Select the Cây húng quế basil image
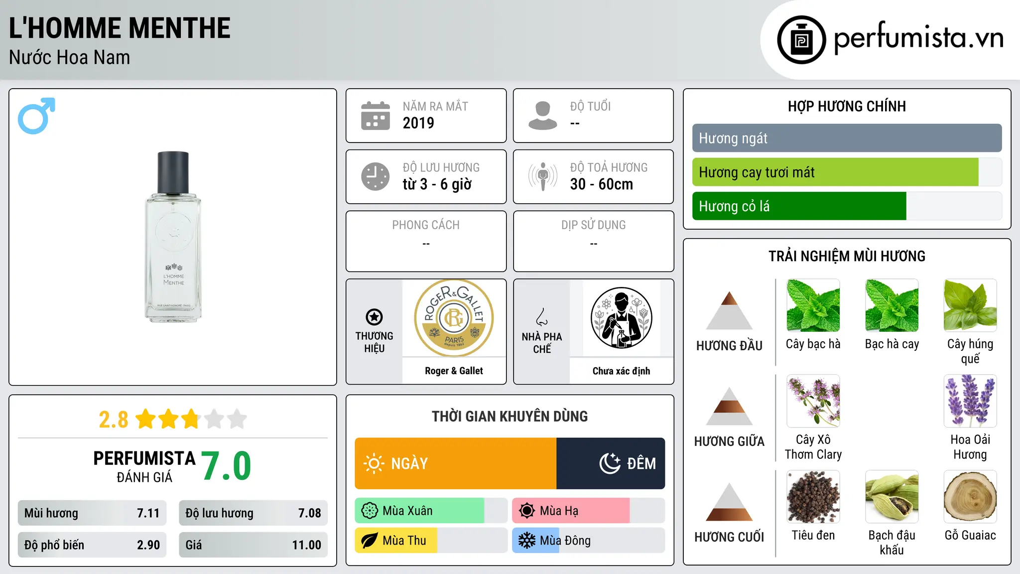 tap(970, 305)
